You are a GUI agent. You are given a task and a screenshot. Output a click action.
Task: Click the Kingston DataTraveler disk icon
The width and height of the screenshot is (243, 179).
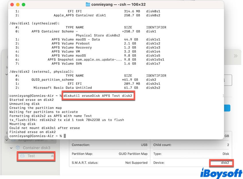13,140
